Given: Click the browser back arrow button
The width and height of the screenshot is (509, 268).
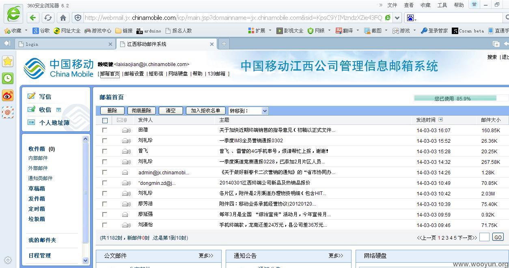Looking at the screenshot, I should point(33,18).
